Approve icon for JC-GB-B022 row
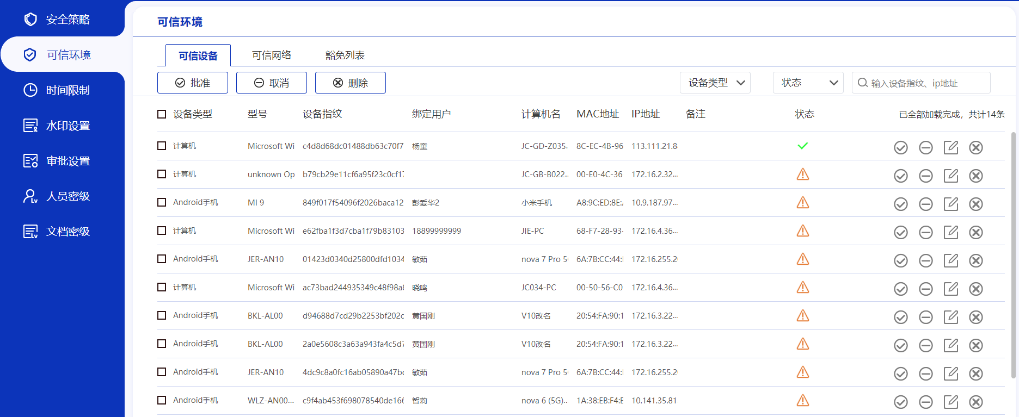Screen dimensions: 1019x417 click(901, 176)
